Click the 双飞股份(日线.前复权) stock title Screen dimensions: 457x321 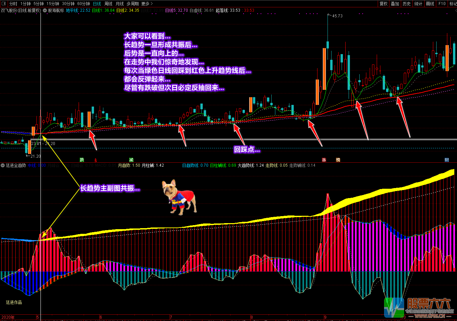[21, 10]
